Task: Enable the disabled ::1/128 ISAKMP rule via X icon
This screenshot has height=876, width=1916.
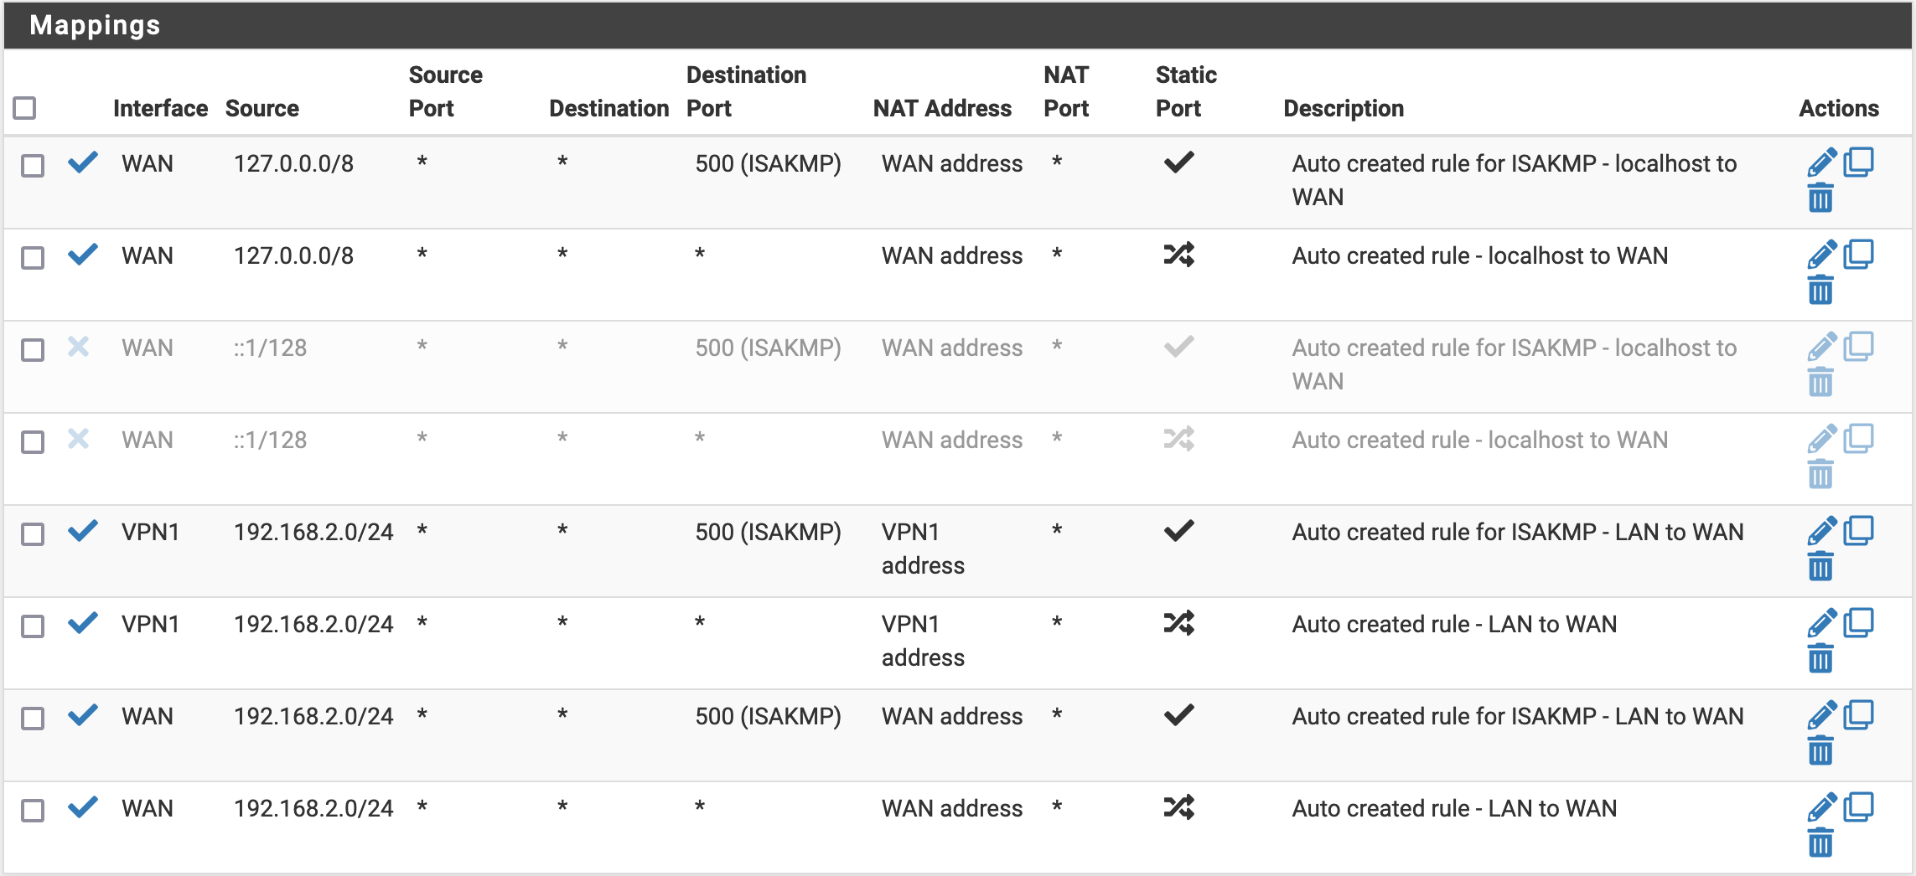Action: tap(79, 347)
